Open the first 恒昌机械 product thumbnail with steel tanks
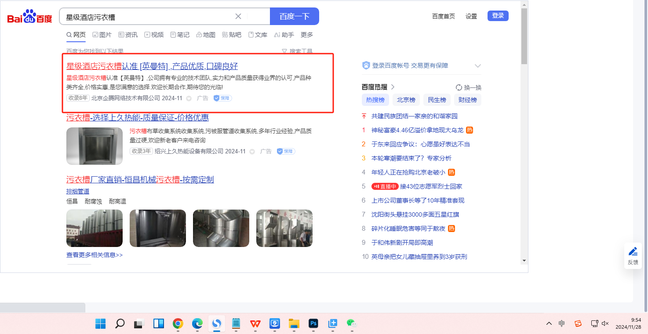The width and height of the screenshot is (648, 334). 95,228
